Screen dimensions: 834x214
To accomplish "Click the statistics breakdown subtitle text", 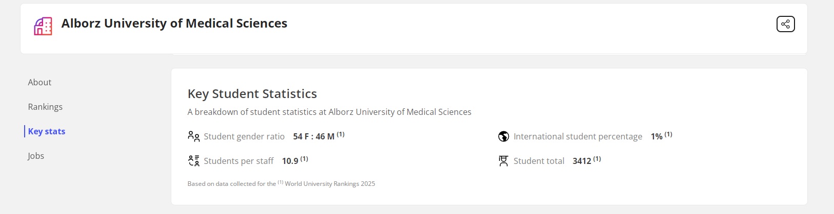I will coord(329,112).
